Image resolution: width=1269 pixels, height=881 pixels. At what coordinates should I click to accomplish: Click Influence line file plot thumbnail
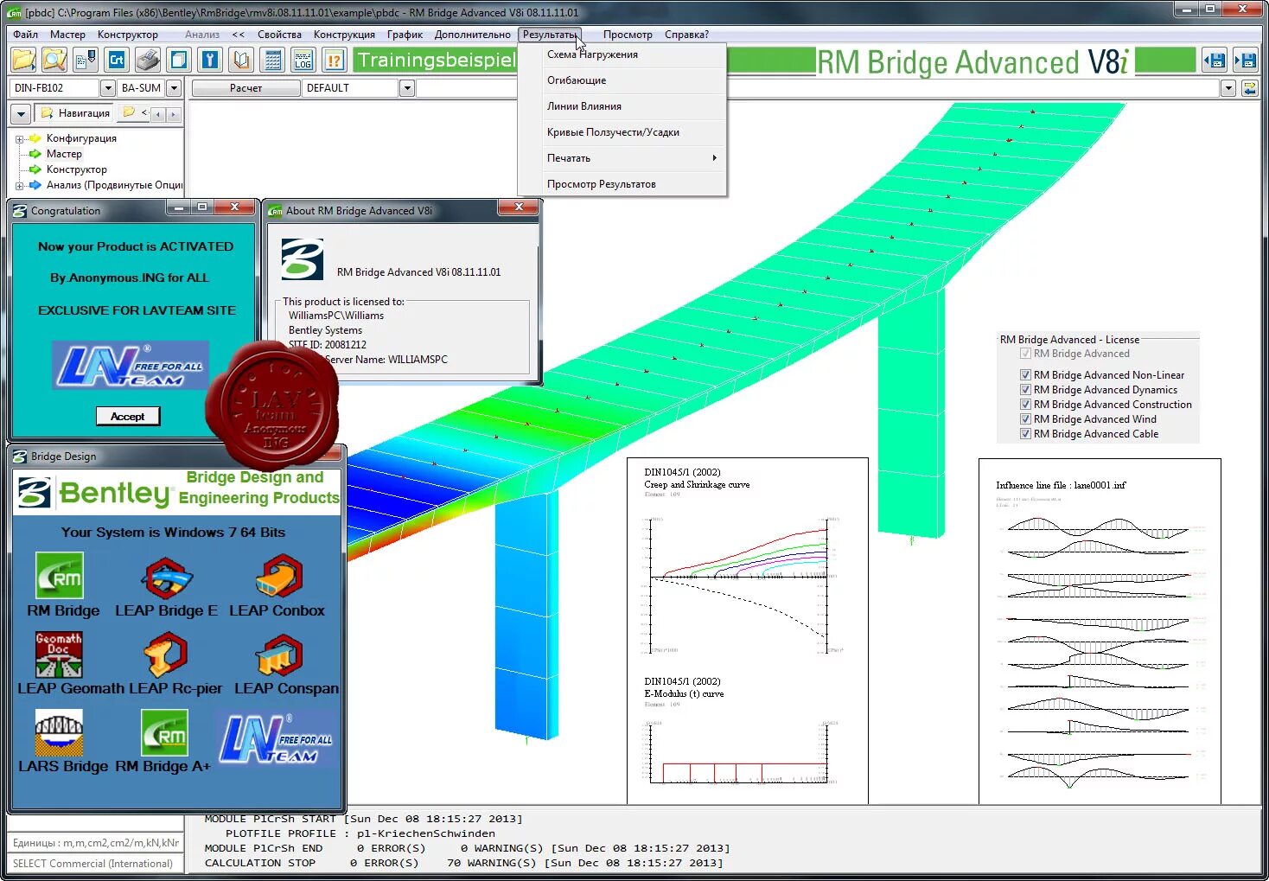(x=1100, y=631)
